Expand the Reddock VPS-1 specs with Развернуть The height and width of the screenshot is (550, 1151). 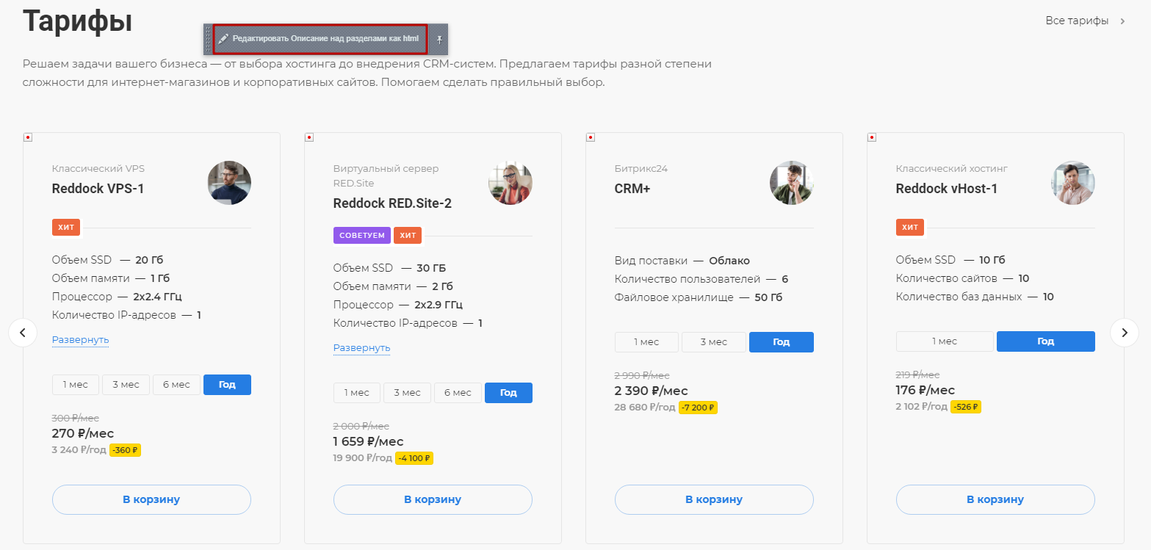click(x=80, y=340)
